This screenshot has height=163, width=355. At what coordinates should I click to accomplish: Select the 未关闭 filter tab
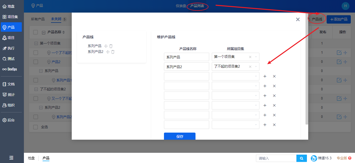coord(56,19)
